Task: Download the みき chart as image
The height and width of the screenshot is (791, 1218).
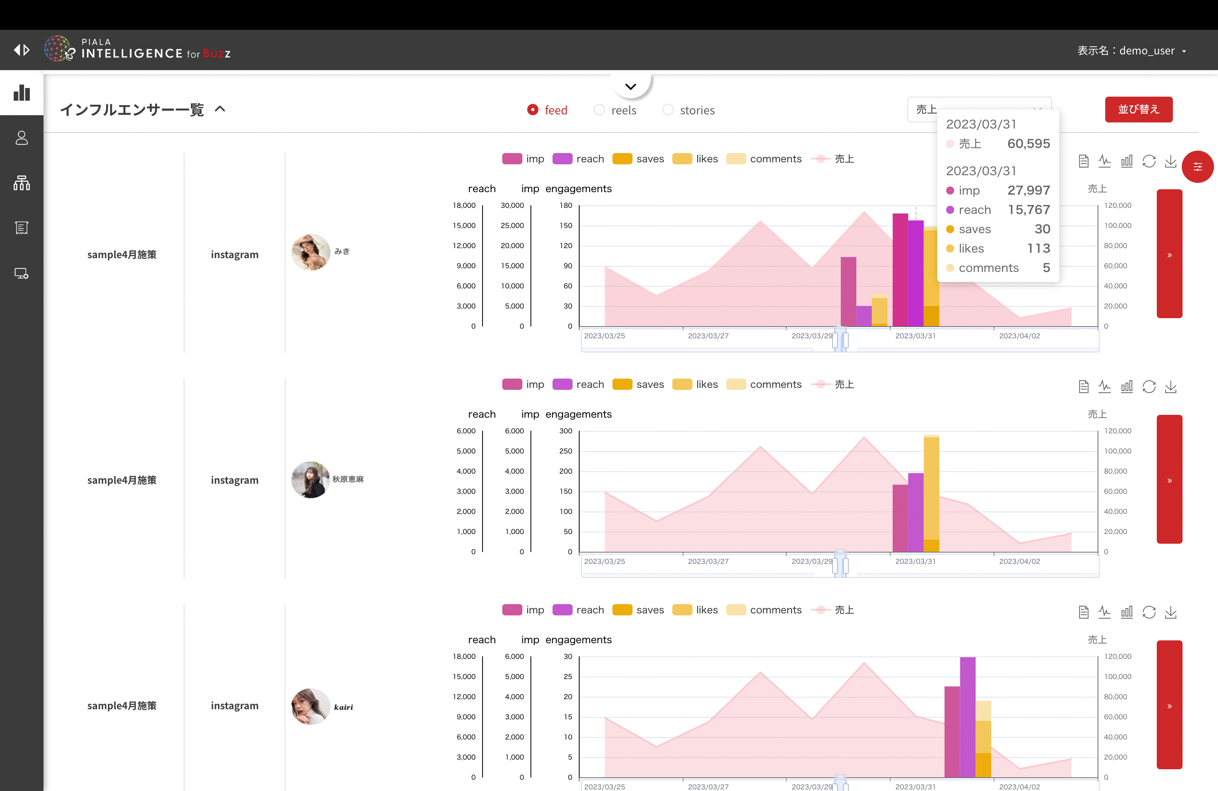Action: 1170,161
